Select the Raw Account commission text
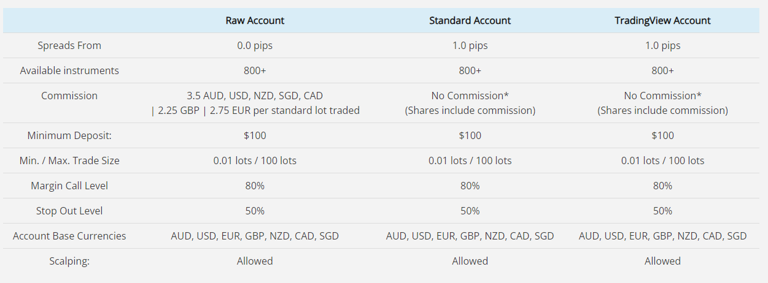Viewport: 768px width, 283px height. pos(255,103)
